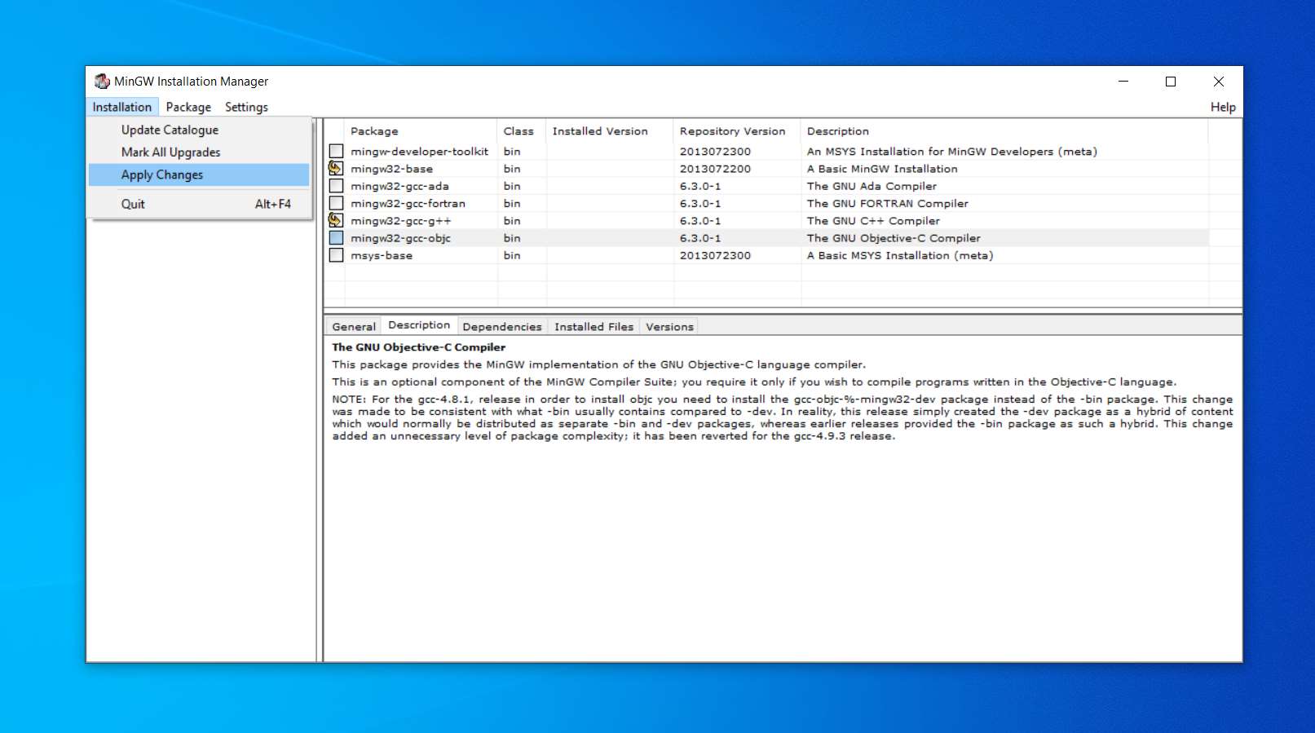Quit via the Installation menu entry

(x=133, y=204)
